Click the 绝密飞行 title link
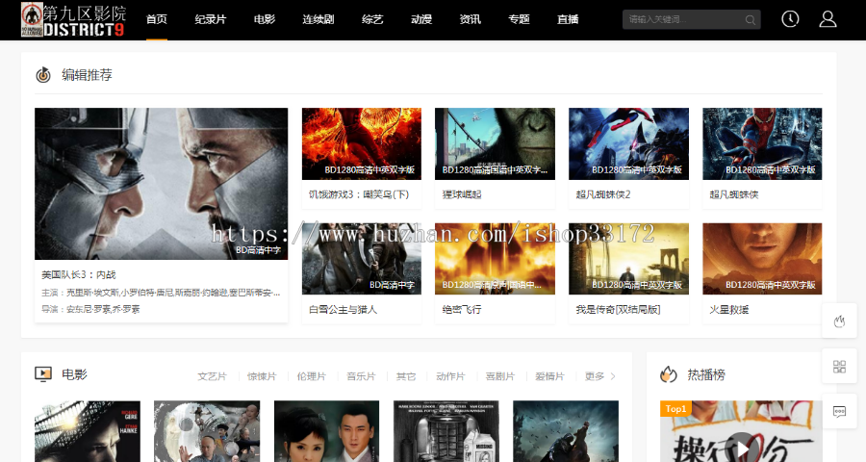The height and width of the screenshot is (462, 866). (x=462, y=310)
